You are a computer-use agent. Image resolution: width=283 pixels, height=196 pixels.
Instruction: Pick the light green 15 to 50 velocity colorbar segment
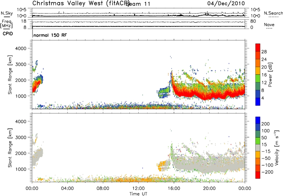[x=258, y=141]
